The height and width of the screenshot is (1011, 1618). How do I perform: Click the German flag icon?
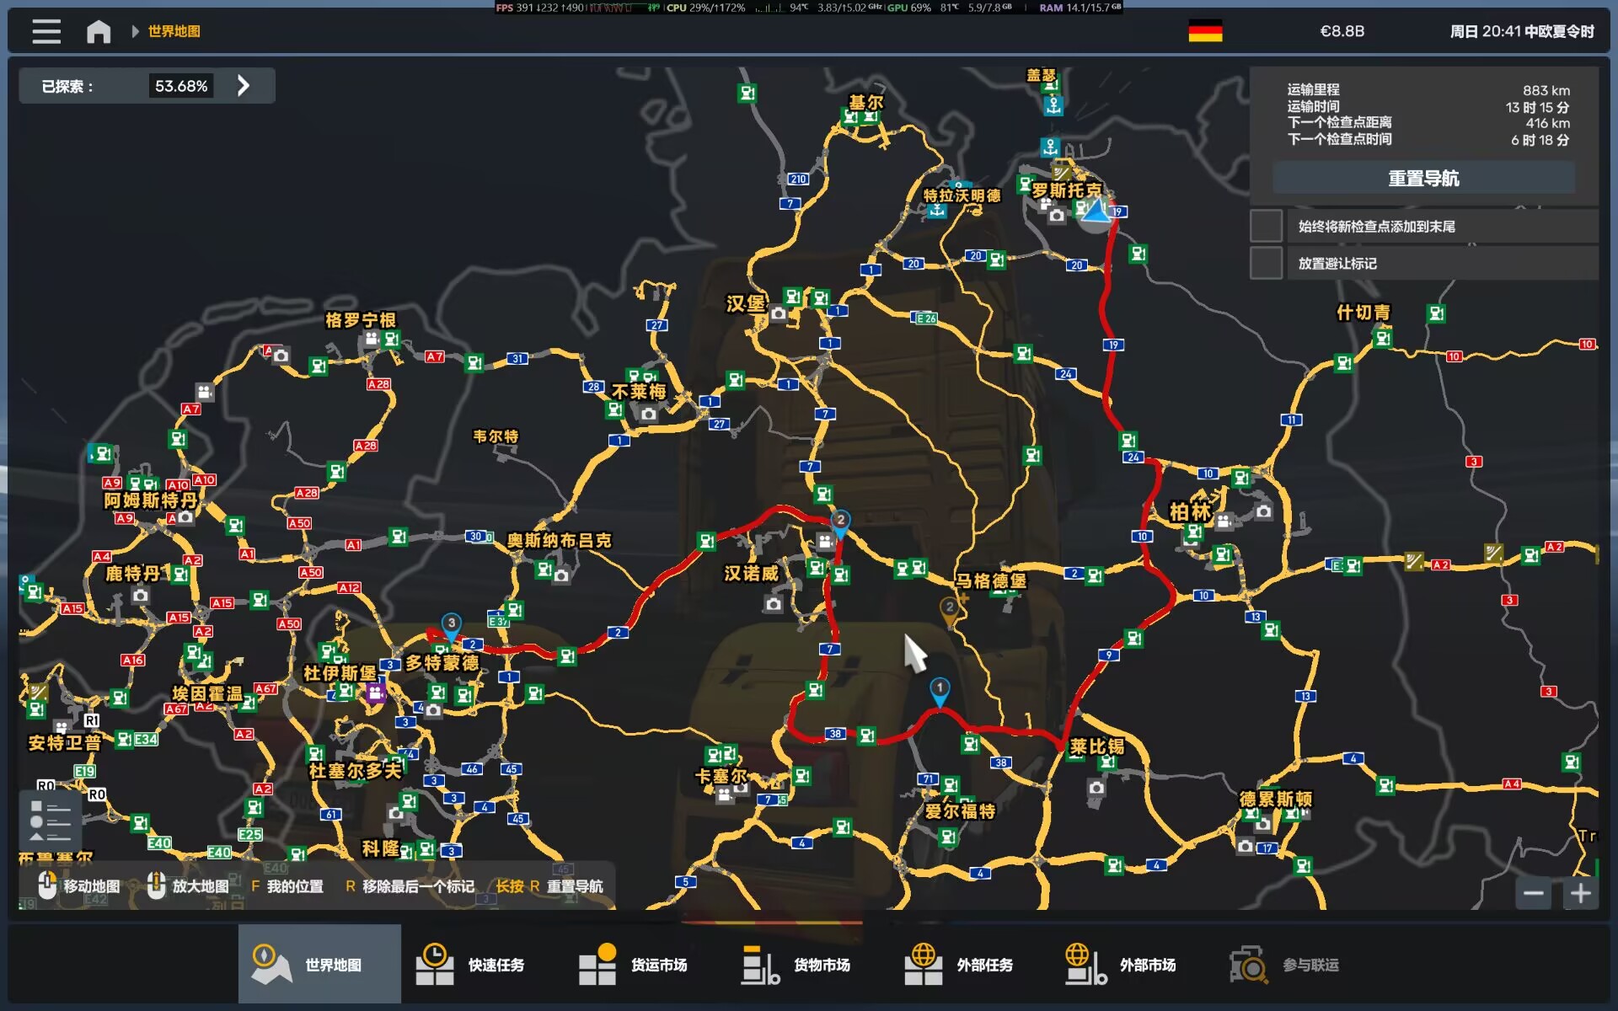1205,32
